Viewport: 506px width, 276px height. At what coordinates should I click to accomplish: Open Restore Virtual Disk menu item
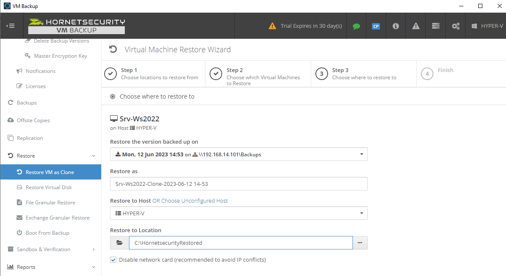tap(48, 188)
